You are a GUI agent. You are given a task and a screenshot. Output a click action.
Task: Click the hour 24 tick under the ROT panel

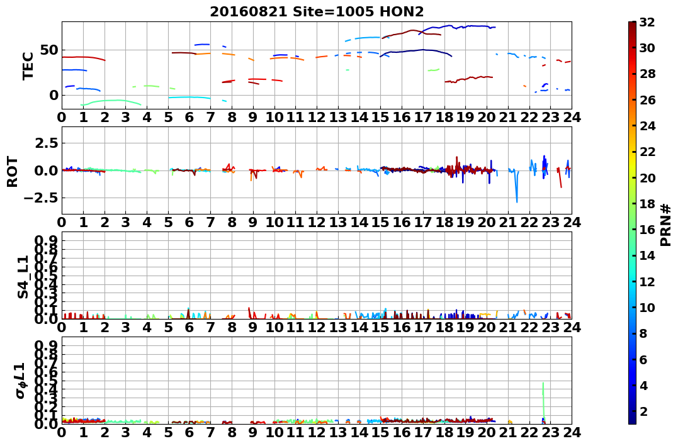(572, 222)
